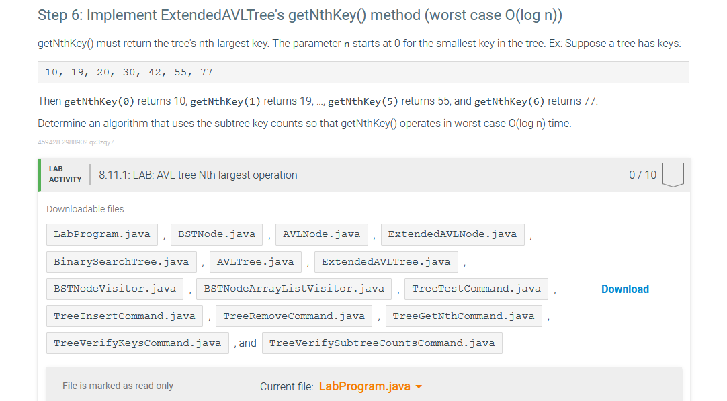
Task: Select the BSTNode.java downloadable file chip
Action: click(x=216, y=234)
